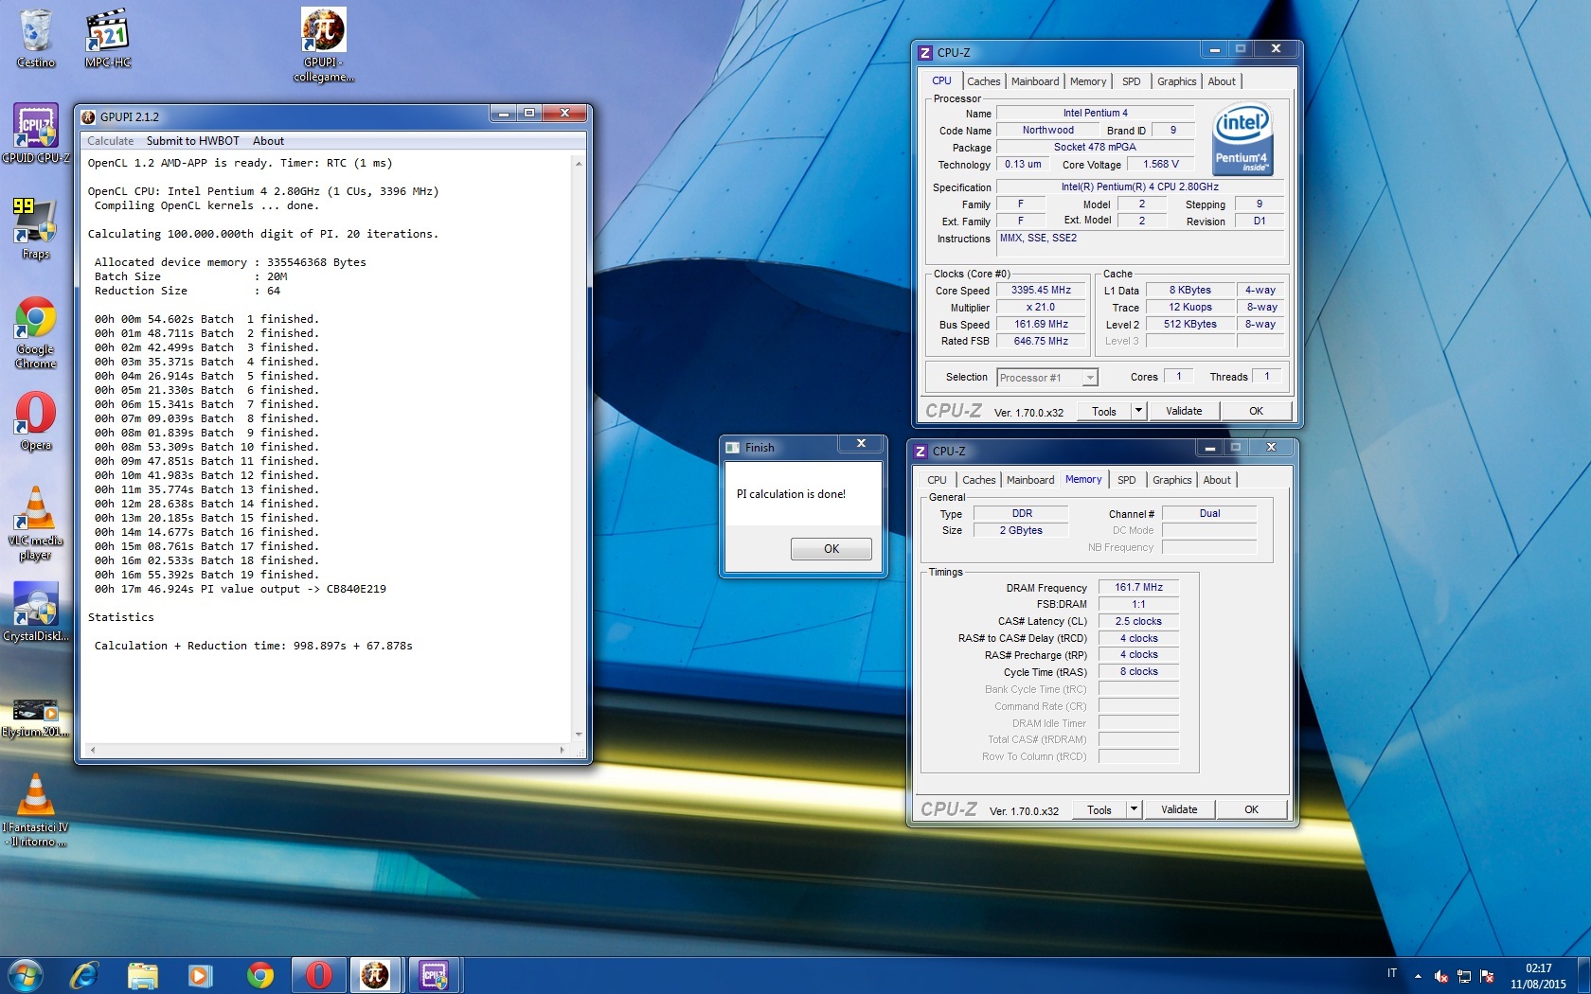This screenshot has width=1591, height=994.
Task: Click the Core Speed value field
Action: coord(1041,291)
